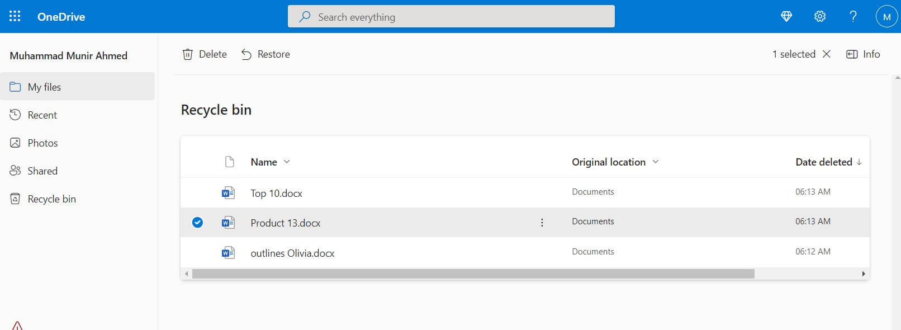
Task: Uncheck the Product 13.docx selection circle
Action: click(197, 223)
